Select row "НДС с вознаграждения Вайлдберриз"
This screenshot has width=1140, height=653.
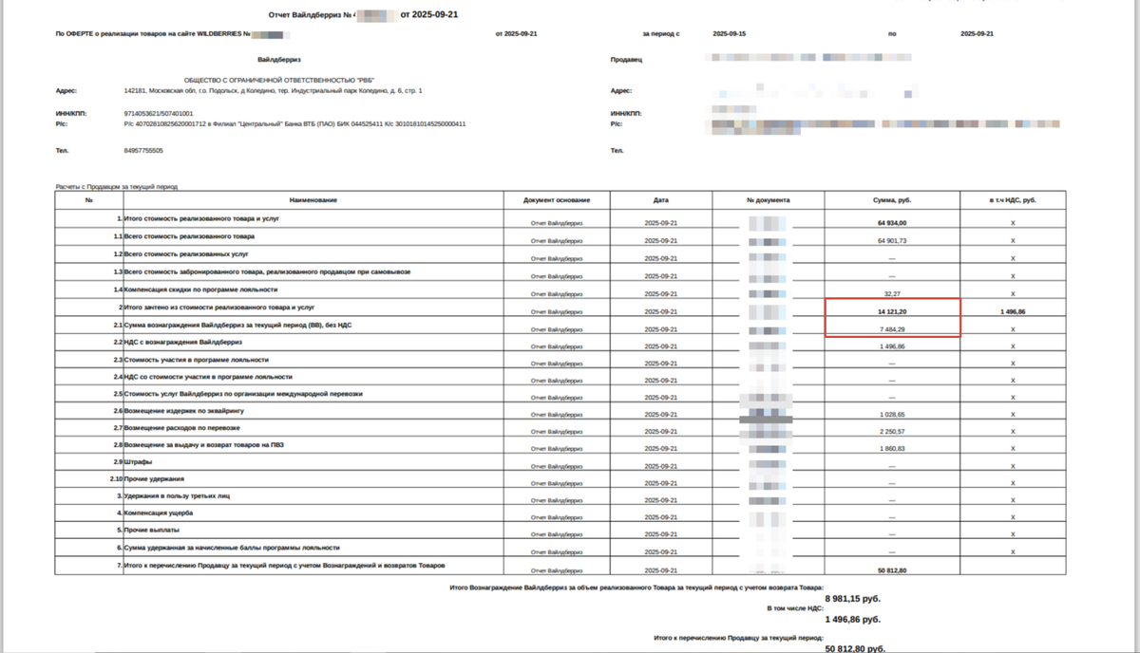coord(560,344)
